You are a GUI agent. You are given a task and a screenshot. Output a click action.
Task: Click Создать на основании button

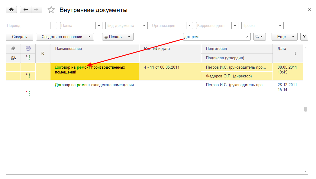[x=65, y=37]
